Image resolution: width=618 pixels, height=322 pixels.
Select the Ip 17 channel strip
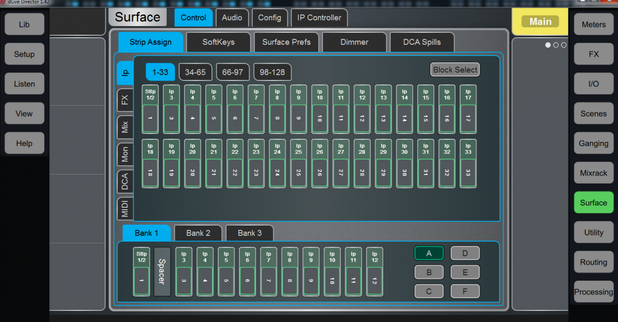tap(468, 109)
